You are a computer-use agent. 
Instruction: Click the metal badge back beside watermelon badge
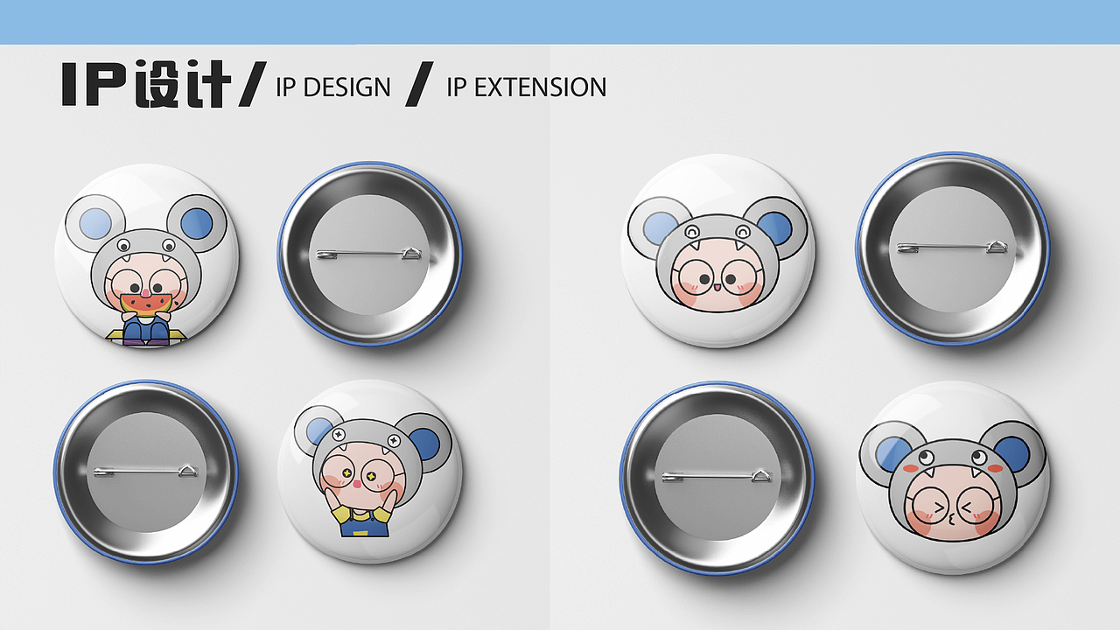click(370, 255)
